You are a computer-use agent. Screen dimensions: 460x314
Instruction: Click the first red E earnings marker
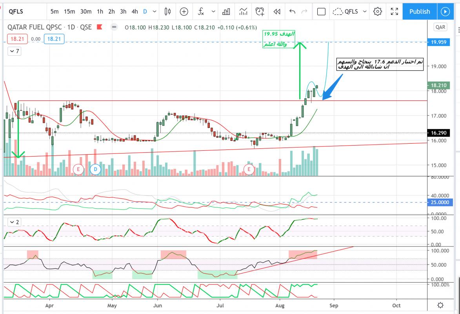(x=78, y=169)
